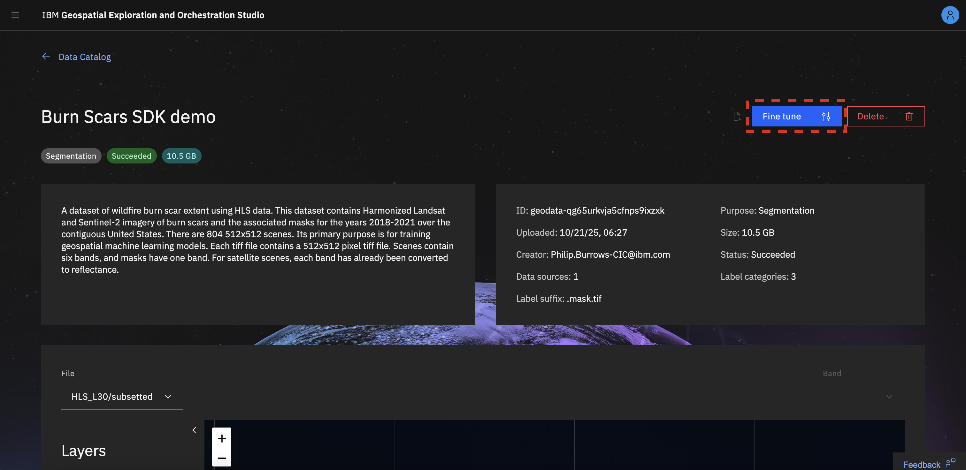Click the Feedback chat icon
966x470 pixels.
coord(950,463)
